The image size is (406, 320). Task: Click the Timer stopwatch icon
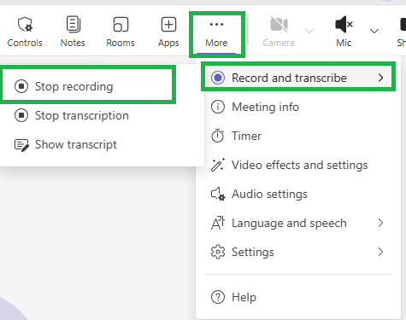(218, 136)
